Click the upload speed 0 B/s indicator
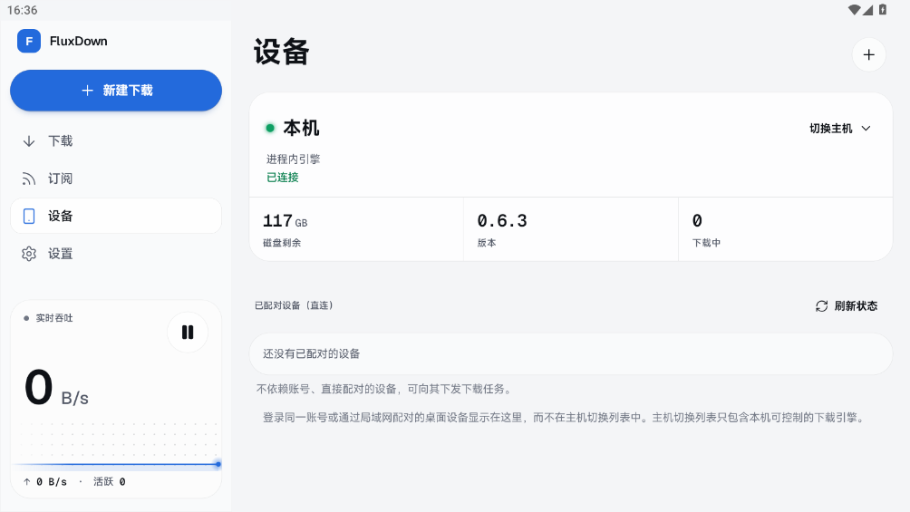Screen dimensions: 910x512 [x=45, y=482]
